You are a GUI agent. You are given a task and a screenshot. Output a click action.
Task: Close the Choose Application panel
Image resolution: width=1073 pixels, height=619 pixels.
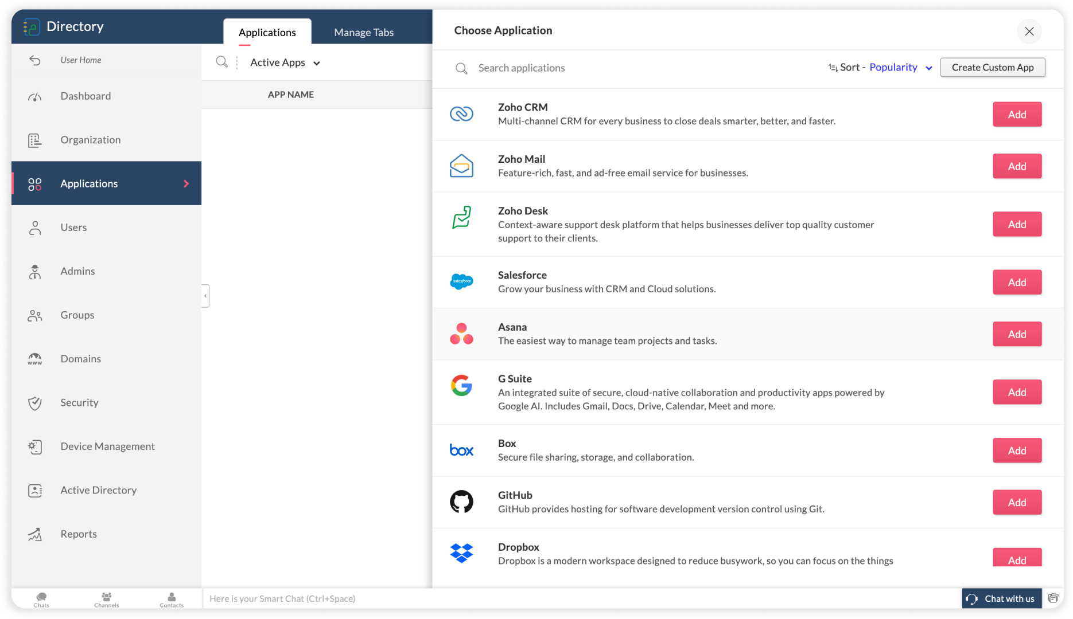(x=1029, y=32)
